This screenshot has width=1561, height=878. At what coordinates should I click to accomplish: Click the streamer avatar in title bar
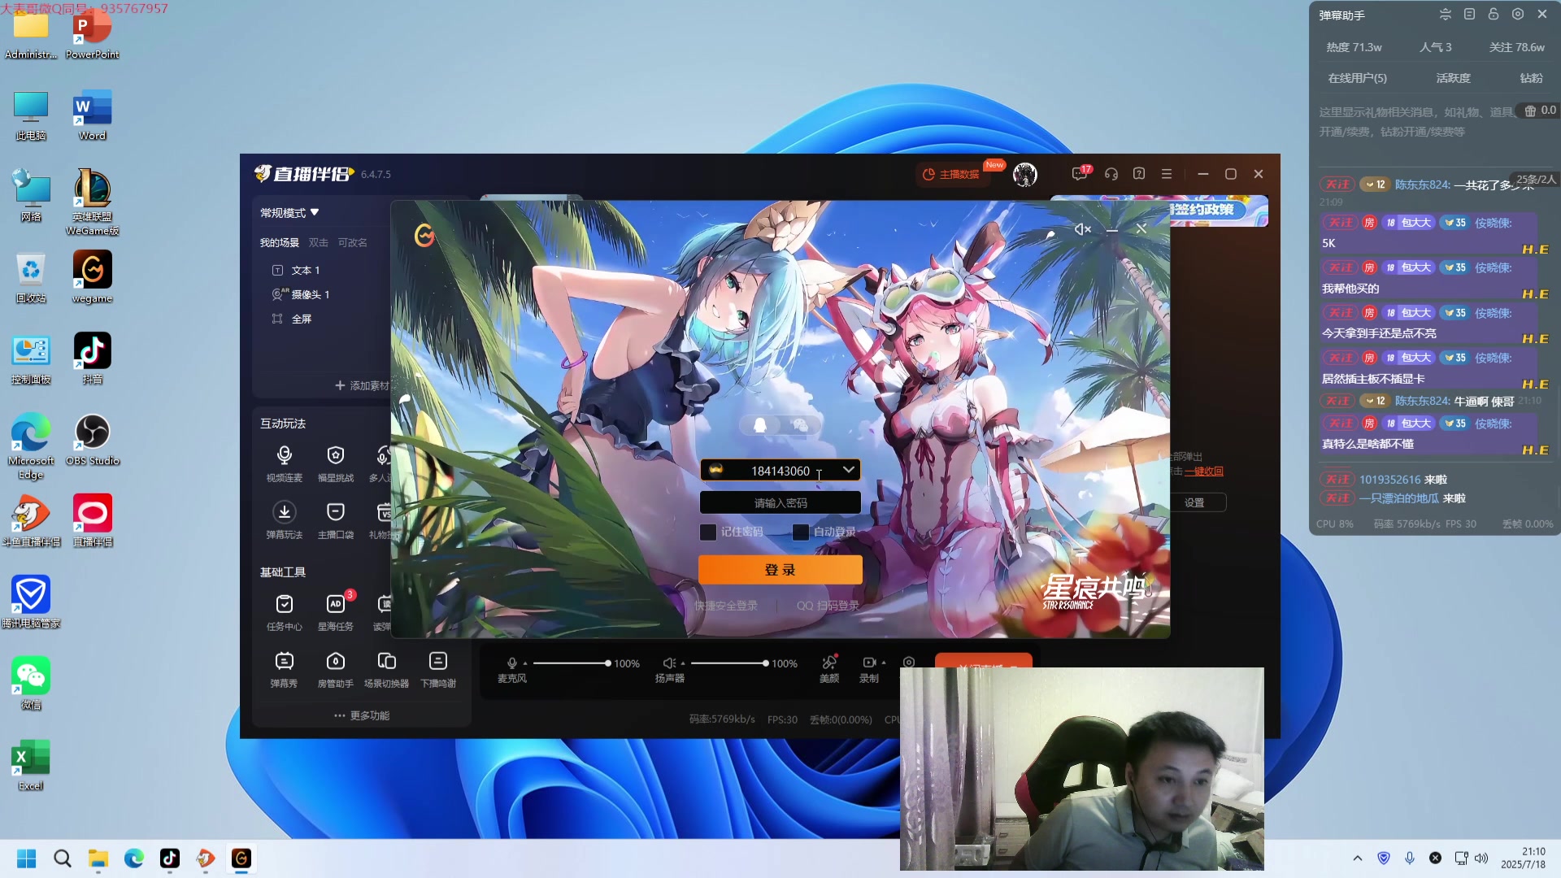(1025, 174)
